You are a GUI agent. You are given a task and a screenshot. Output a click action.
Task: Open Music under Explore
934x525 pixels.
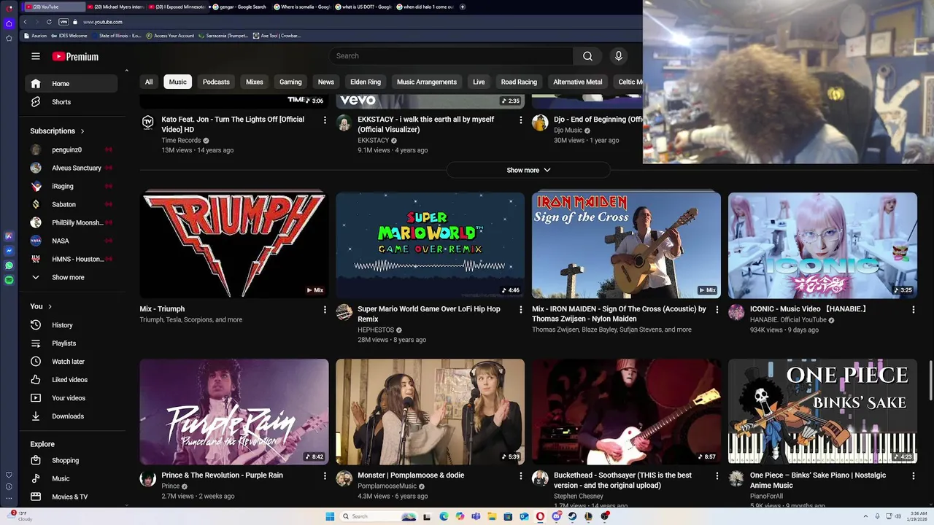coord(72,479)
